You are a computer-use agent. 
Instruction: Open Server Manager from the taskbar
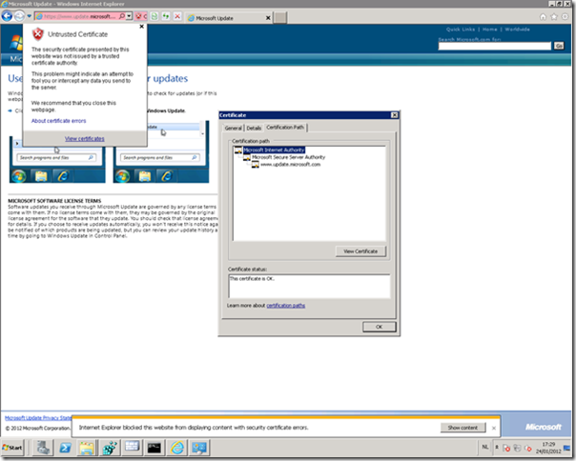click(x=43, y=448)
